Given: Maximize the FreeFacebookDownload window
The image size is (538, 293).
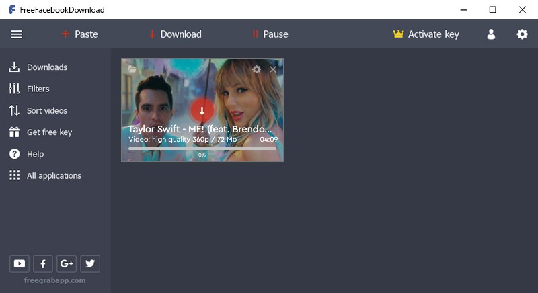Looking at the screenshot, I should 493,10.
